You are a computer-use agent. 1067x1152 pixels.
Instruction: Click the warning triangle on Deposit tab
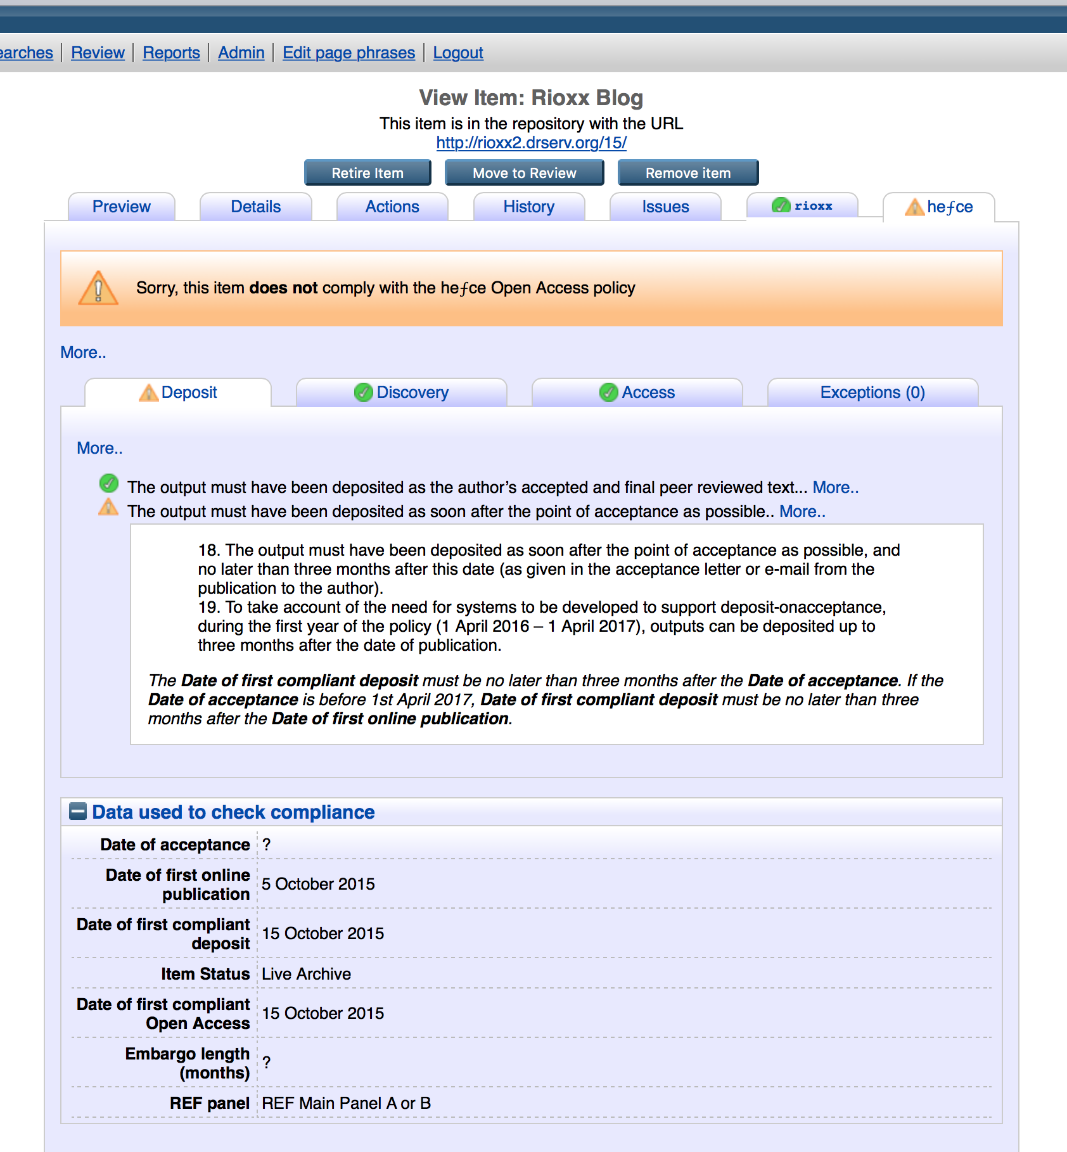pyautogui.click(x=148, y=393)
